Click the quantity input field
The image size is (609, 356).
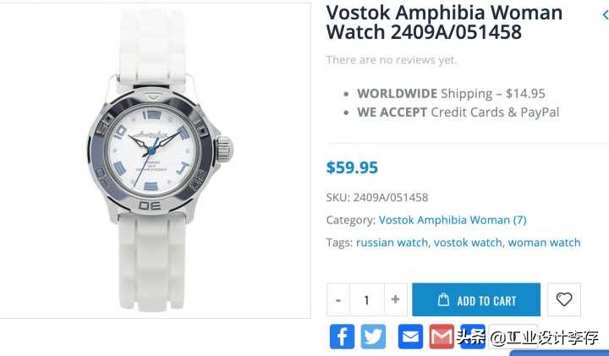[366, 299]
